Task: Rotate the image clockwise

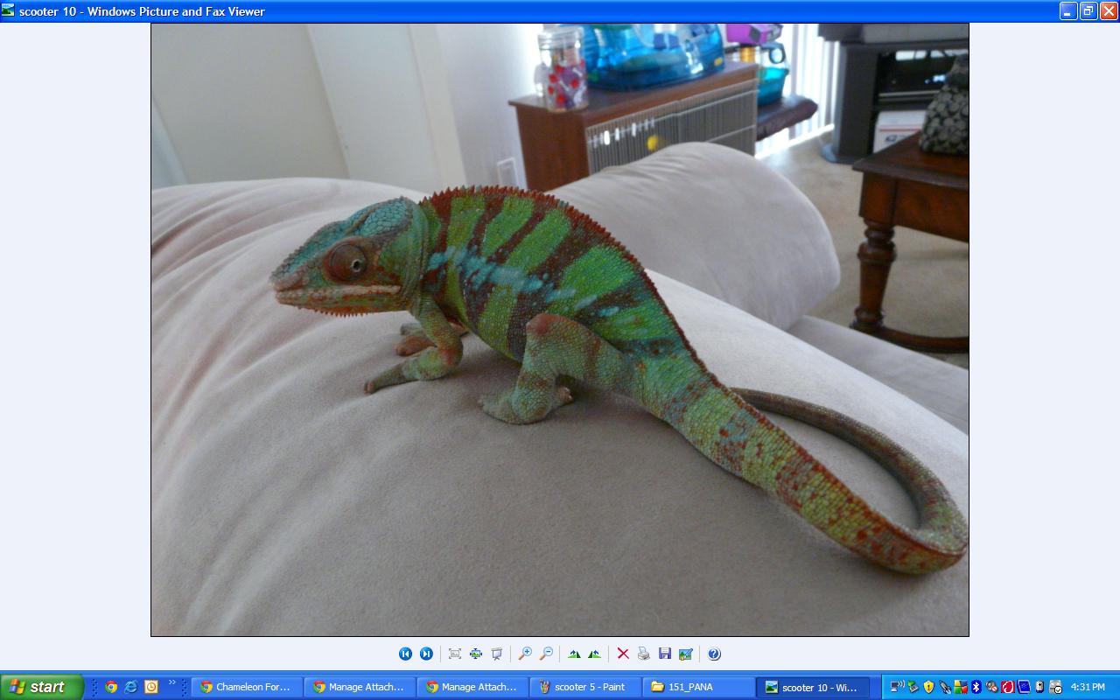Action: [x=574, y=654]
